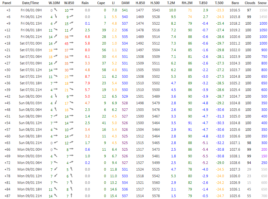Viewport: 268px width, 199px height.
Task: Click the snow value 1550
Action: tap(263, 10)
